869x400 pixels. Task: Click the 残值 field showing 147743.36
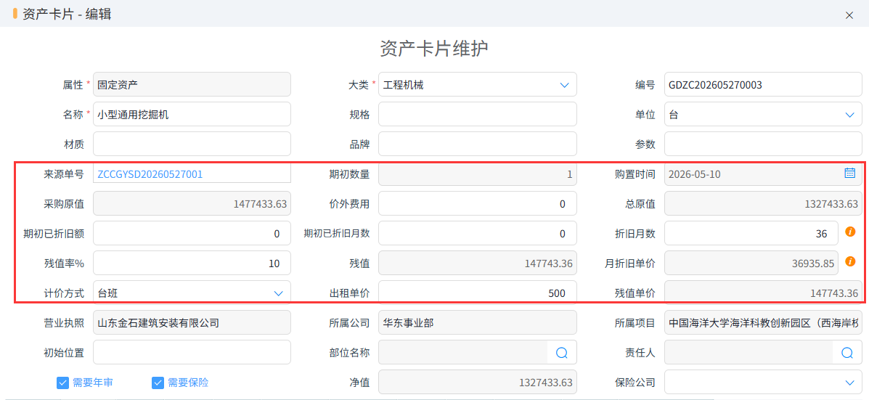click(x=478, y=263)
